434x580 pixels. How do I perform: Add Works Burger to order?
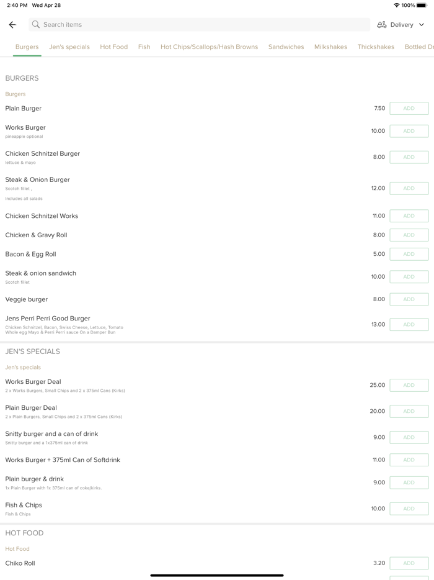pyautogui.click(x=409, y=131)
